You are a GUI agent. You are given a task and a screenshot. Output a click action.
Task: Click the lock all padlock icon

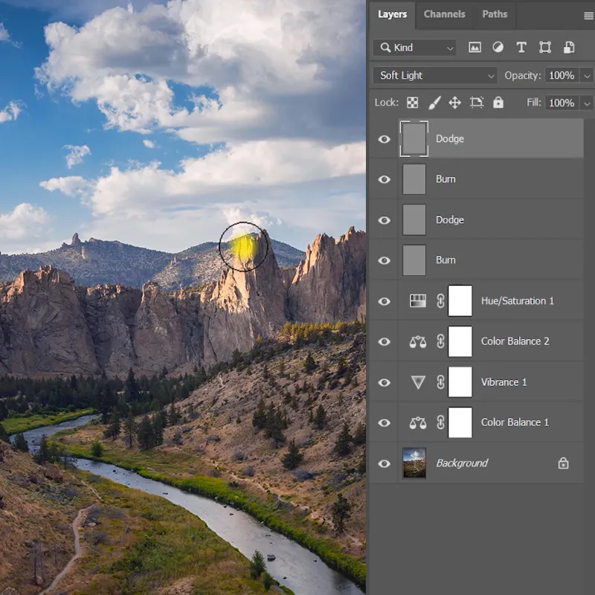tap(498, 103)
